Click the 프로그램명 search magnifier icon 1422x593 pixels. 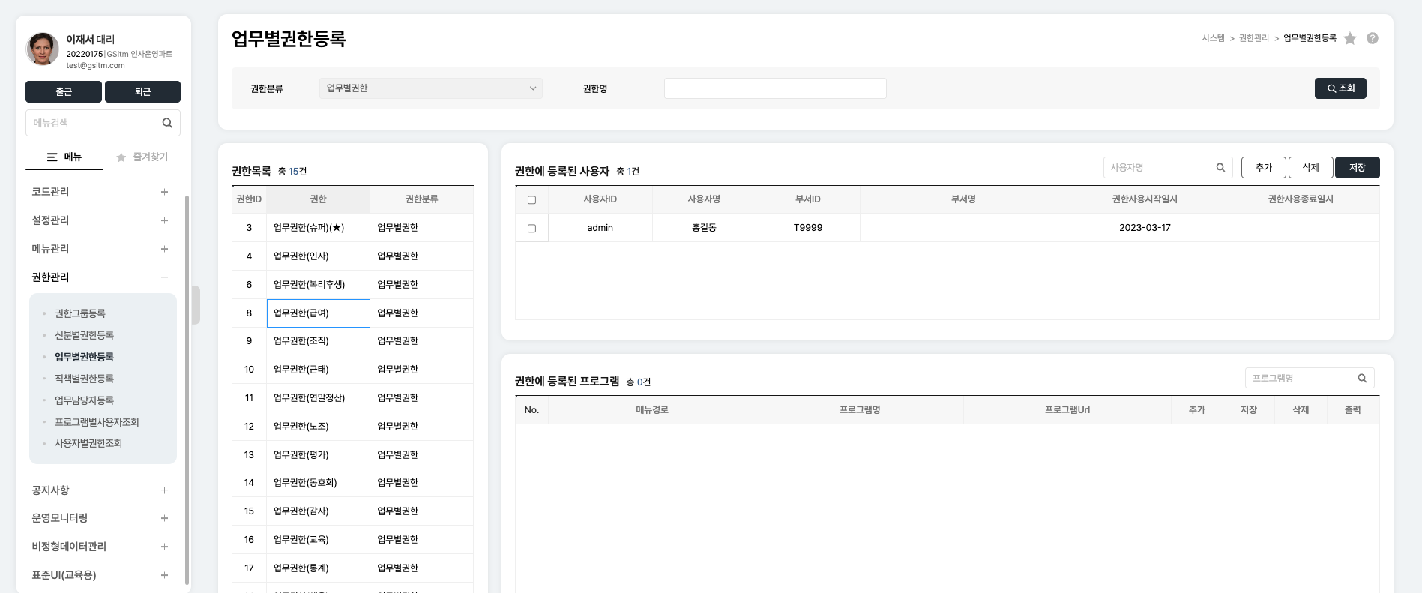tap(1362, 379)
